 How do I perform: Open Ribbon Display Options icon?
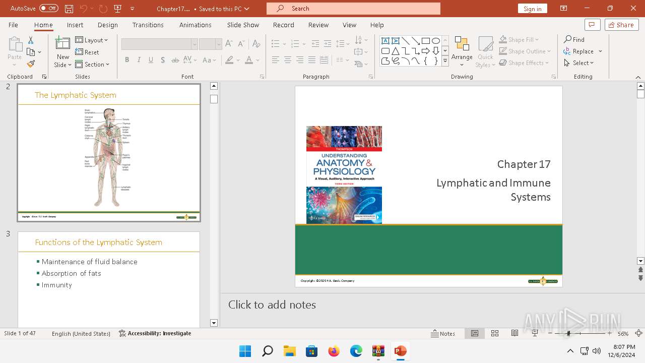click(x=564, y=9)
